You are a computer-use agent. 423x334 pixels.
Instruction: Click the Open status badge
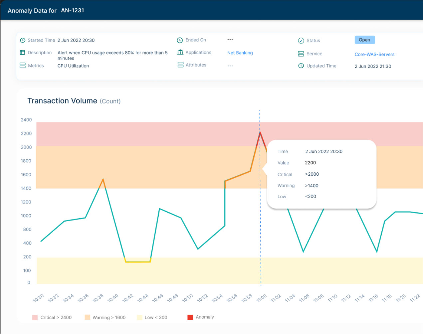tap(364, 40)
